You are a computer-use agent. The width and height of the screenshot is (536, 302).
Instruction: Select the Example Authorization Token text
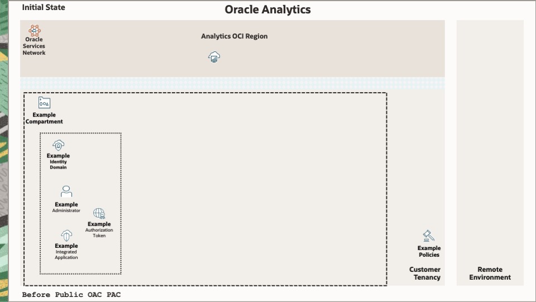click(99, 229)
